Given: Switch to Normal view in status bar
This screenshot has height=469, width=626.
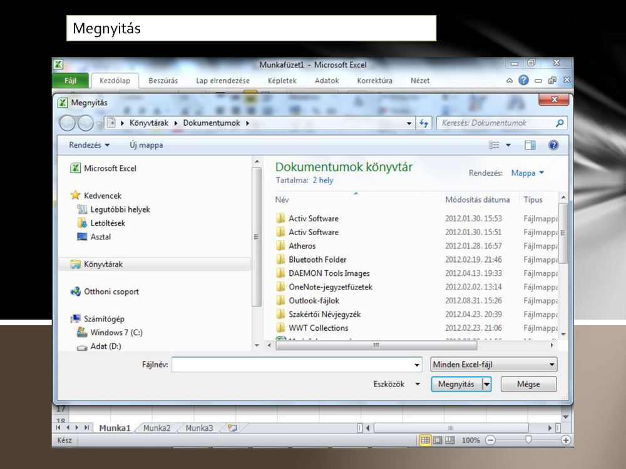Looking at the screenshot, I should click(x=425, y=440).
